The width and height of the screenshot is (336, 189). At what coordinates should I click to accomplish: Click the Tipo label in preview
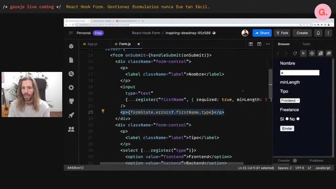click(284, 91)
